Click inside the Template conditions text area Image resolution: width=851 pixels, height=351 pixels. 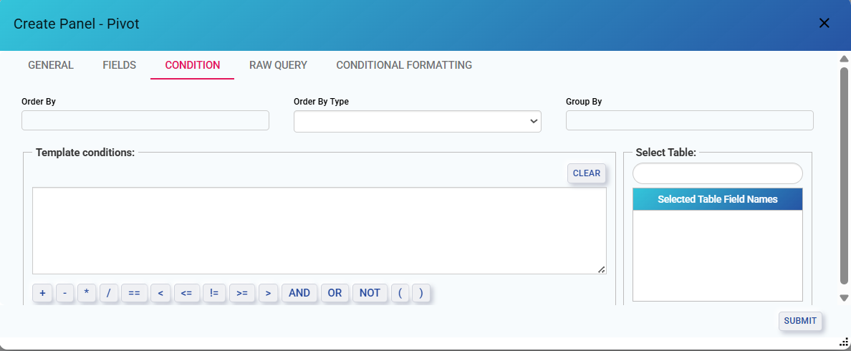click(319, 231)
